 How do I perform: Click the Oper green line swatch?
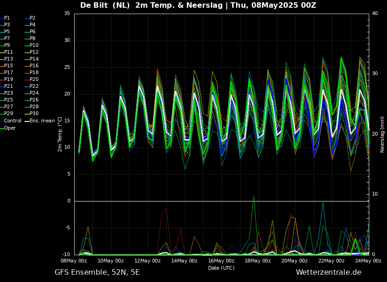tap(1, 128)
